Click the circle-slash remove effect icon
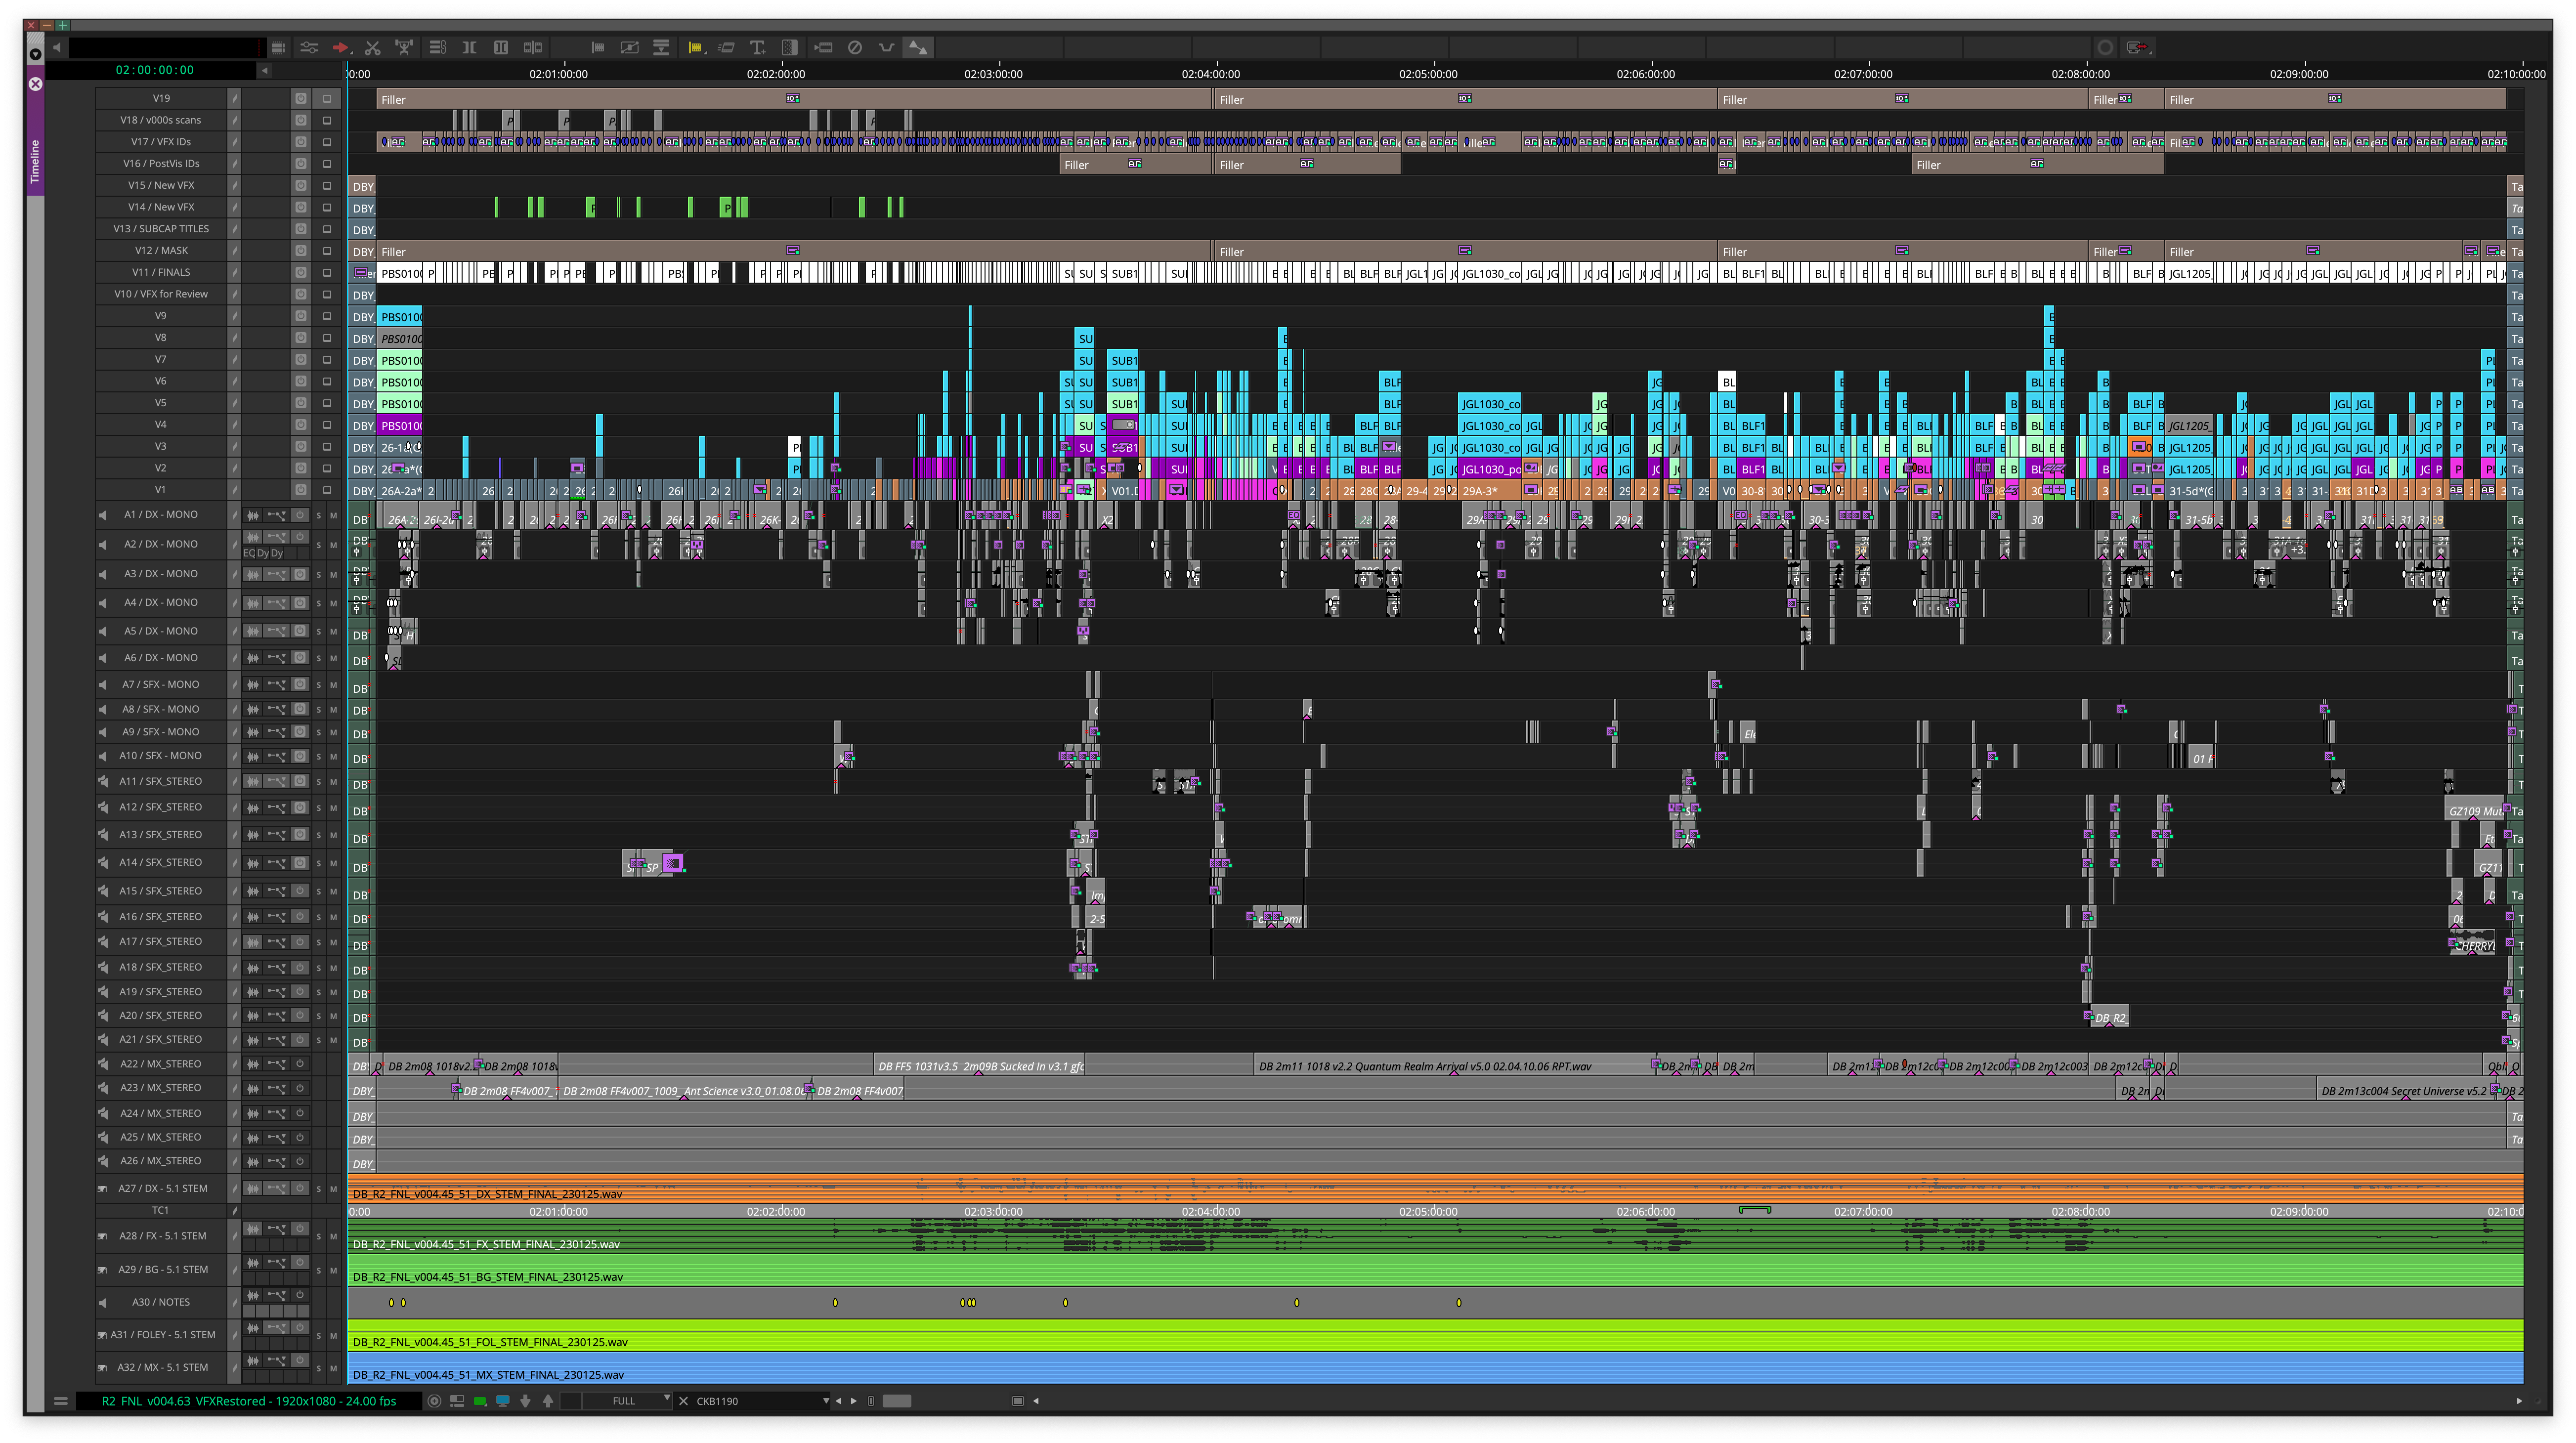This screenshot has height=1443, width=2576. [854, 47]
